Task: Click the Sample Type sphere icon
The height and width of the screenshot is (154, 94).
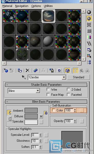Action: (x=89, y=12)
